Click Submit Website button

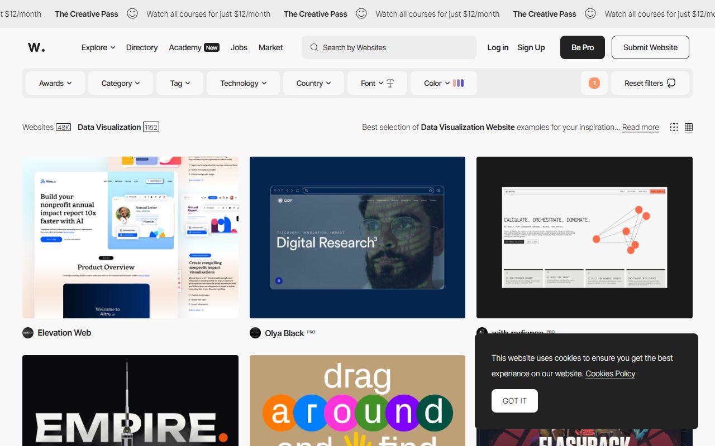pyautogui.click(x=650, y=47)
